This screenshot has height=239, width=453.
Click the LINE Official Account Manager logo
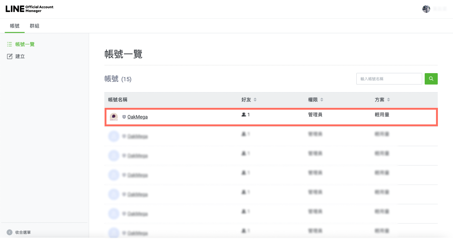[x=29, y=8]
